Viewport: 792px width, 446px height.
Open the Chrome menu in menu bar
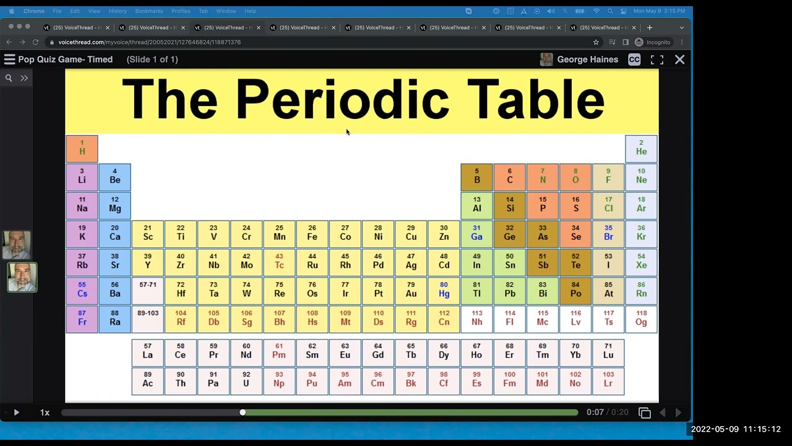(34, 11)
